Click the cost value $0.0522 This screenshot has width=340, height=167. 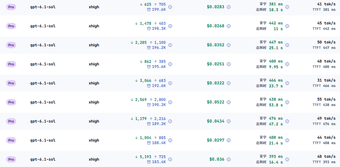216,102
